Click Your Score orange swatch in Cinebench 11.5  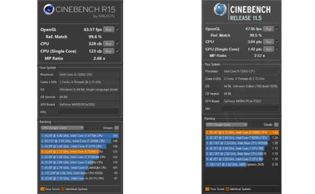point(207,189)
